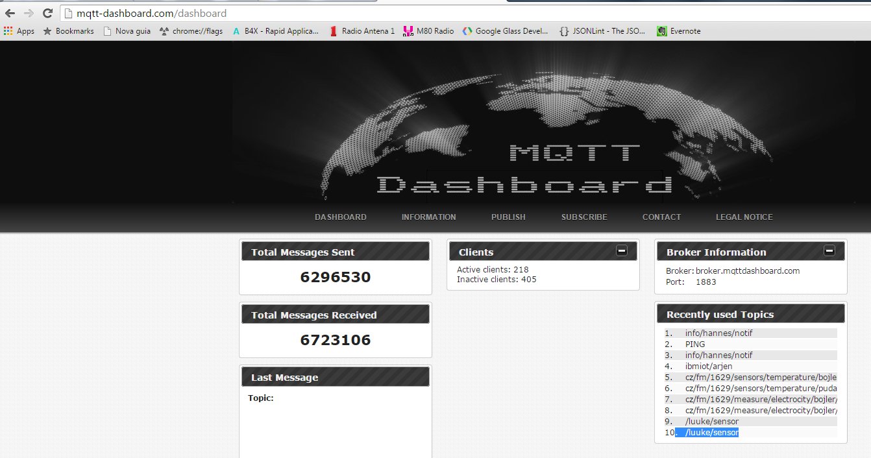Click broker.mqttdashboard.com broker address

click(748, 271)
